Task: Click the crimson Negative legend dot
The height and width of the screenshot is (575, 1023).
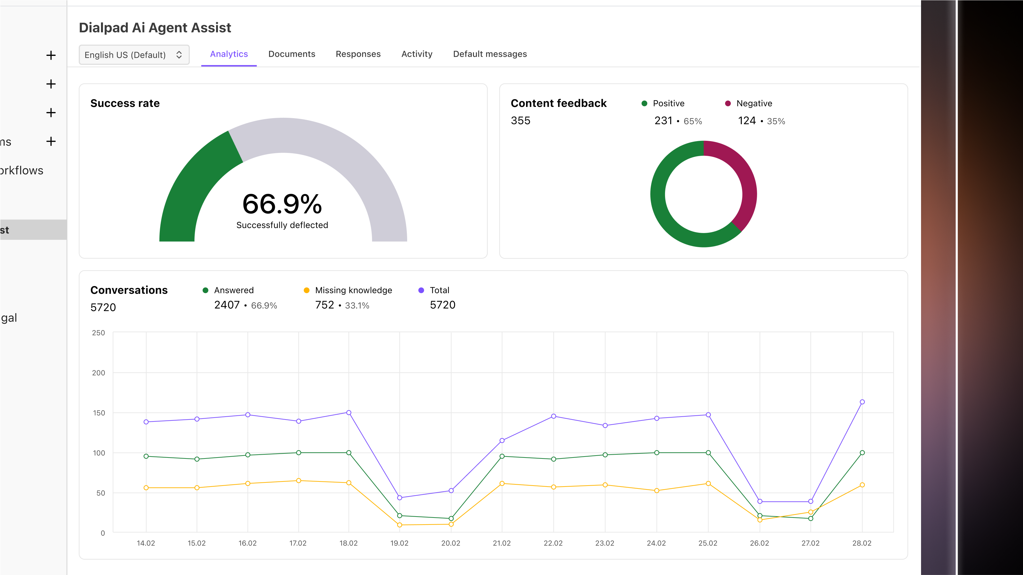Action: click(x=727, y=103)
